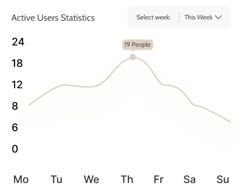Click the Active Users Statistics title
The width and height of the screenshot is (237, 196).
(x=53, y=18)
